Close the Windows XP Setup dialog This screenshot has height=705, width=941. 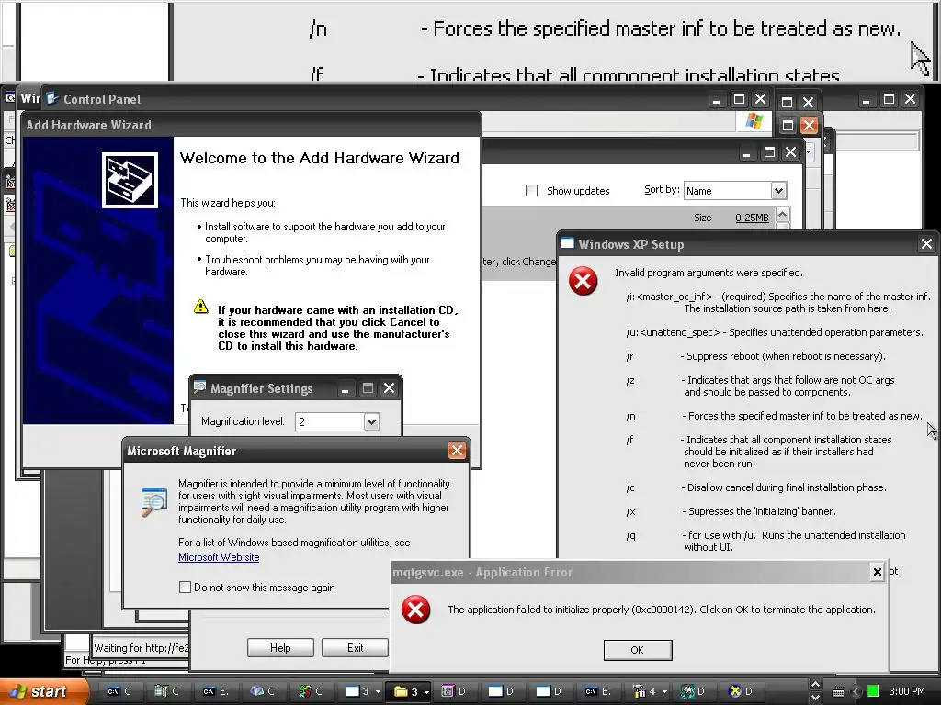tap(926, 244)
